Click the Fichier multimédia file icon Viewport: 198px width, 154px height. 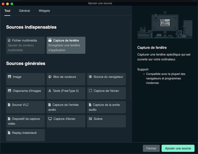[x=9, y=40]
